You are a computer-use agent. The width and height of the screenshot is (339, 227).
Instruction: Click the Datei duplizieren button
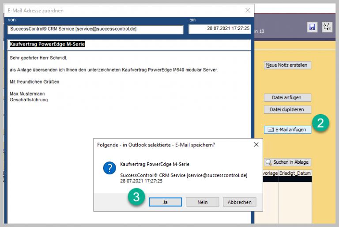287,109
